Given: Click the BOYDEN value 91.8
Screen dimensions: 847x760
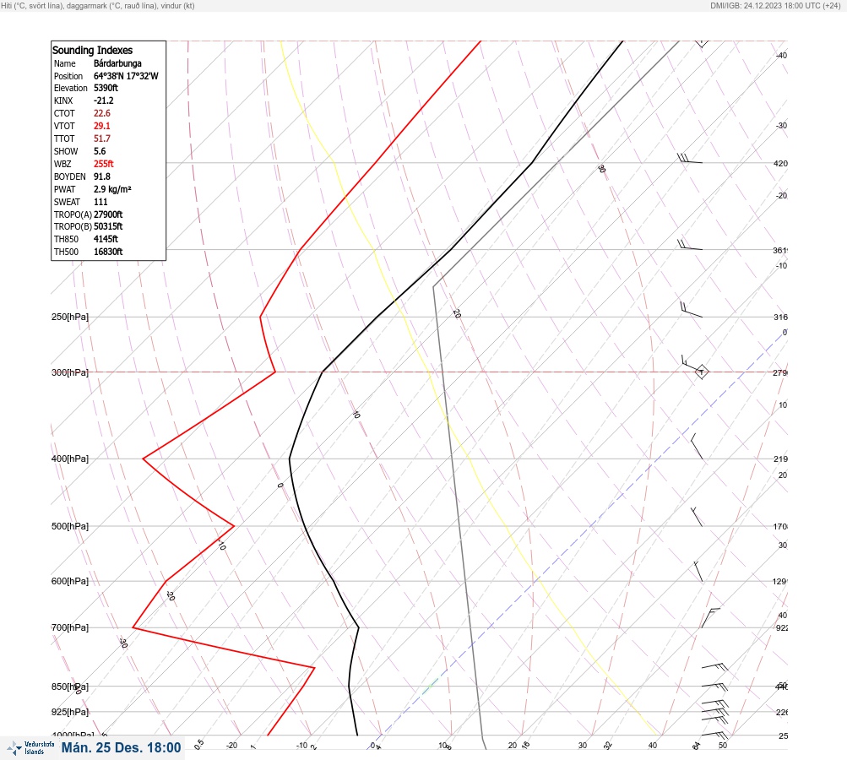Looking at the screenshot, I should tap(101, 176).
